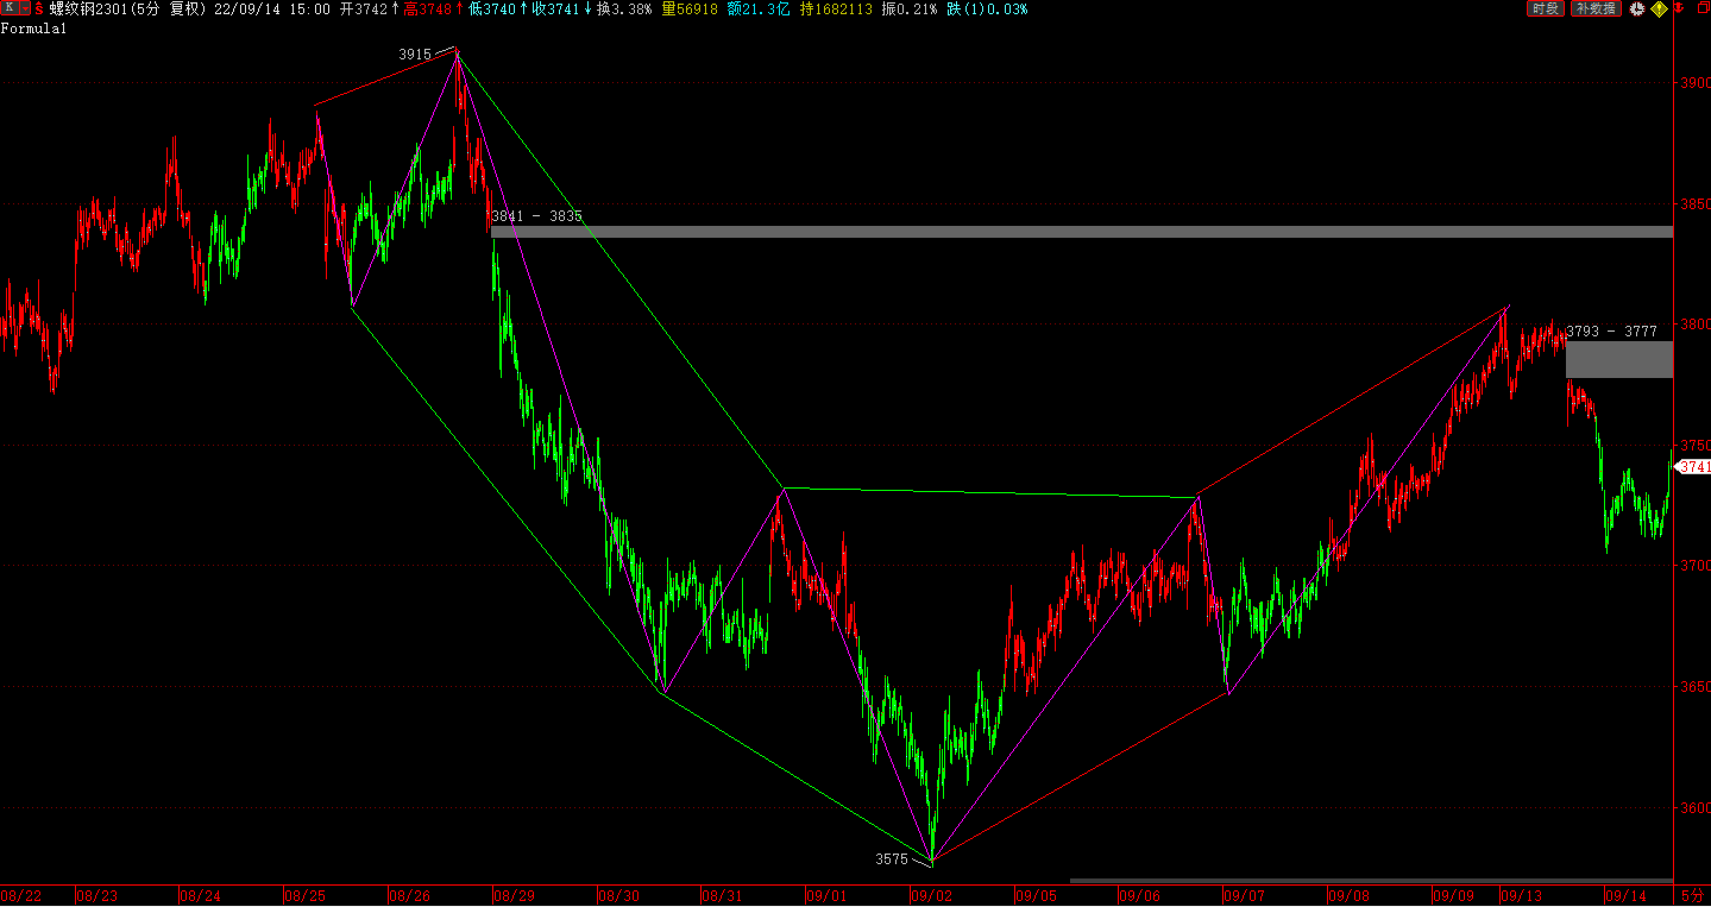Click the 振0.21% amplitude text
Viewport: 1711px width, 907px height.
pos(909,10)
